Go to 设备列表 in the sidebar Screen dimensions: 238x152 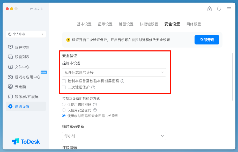(22, 57)
